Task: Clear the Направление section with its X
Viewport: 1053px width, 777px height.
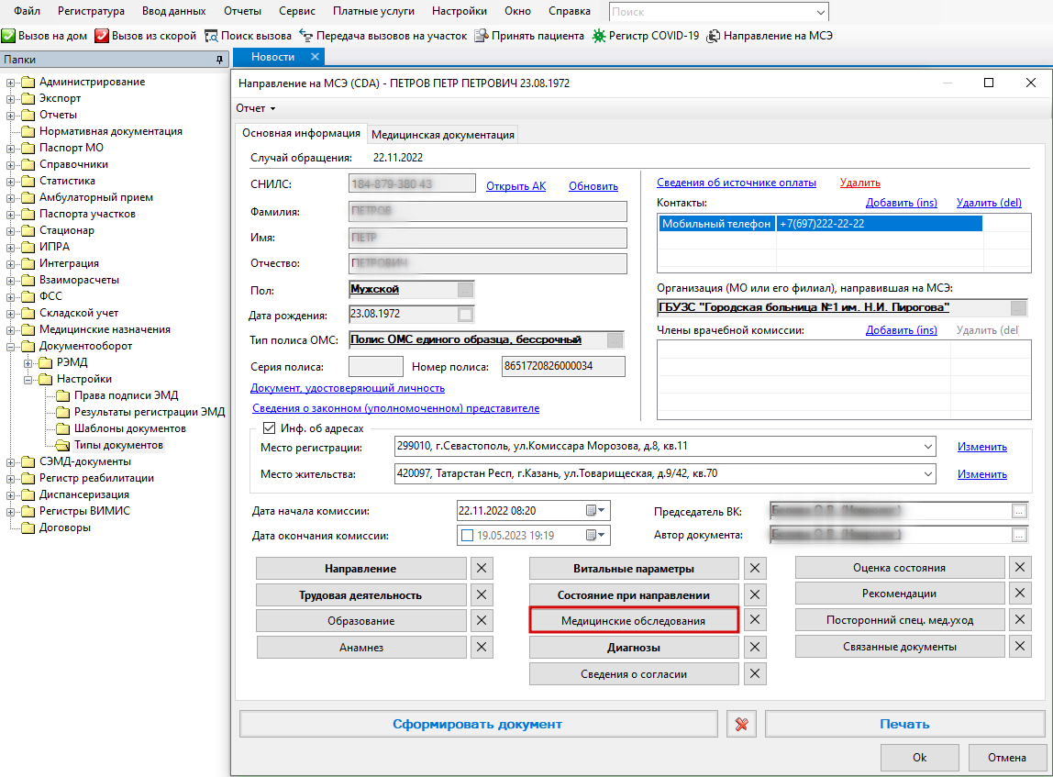Action: point(482,568)
